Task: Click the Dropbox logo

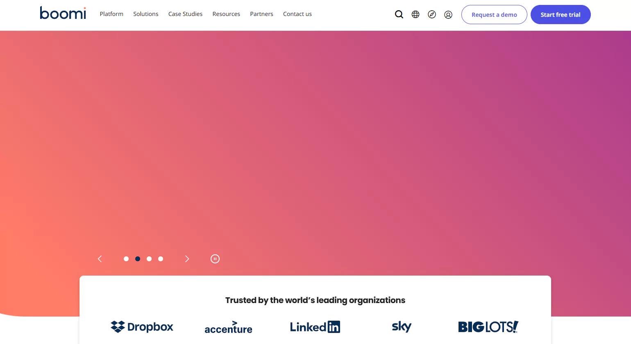Action: pyautogui.click(x=142, y=327)
